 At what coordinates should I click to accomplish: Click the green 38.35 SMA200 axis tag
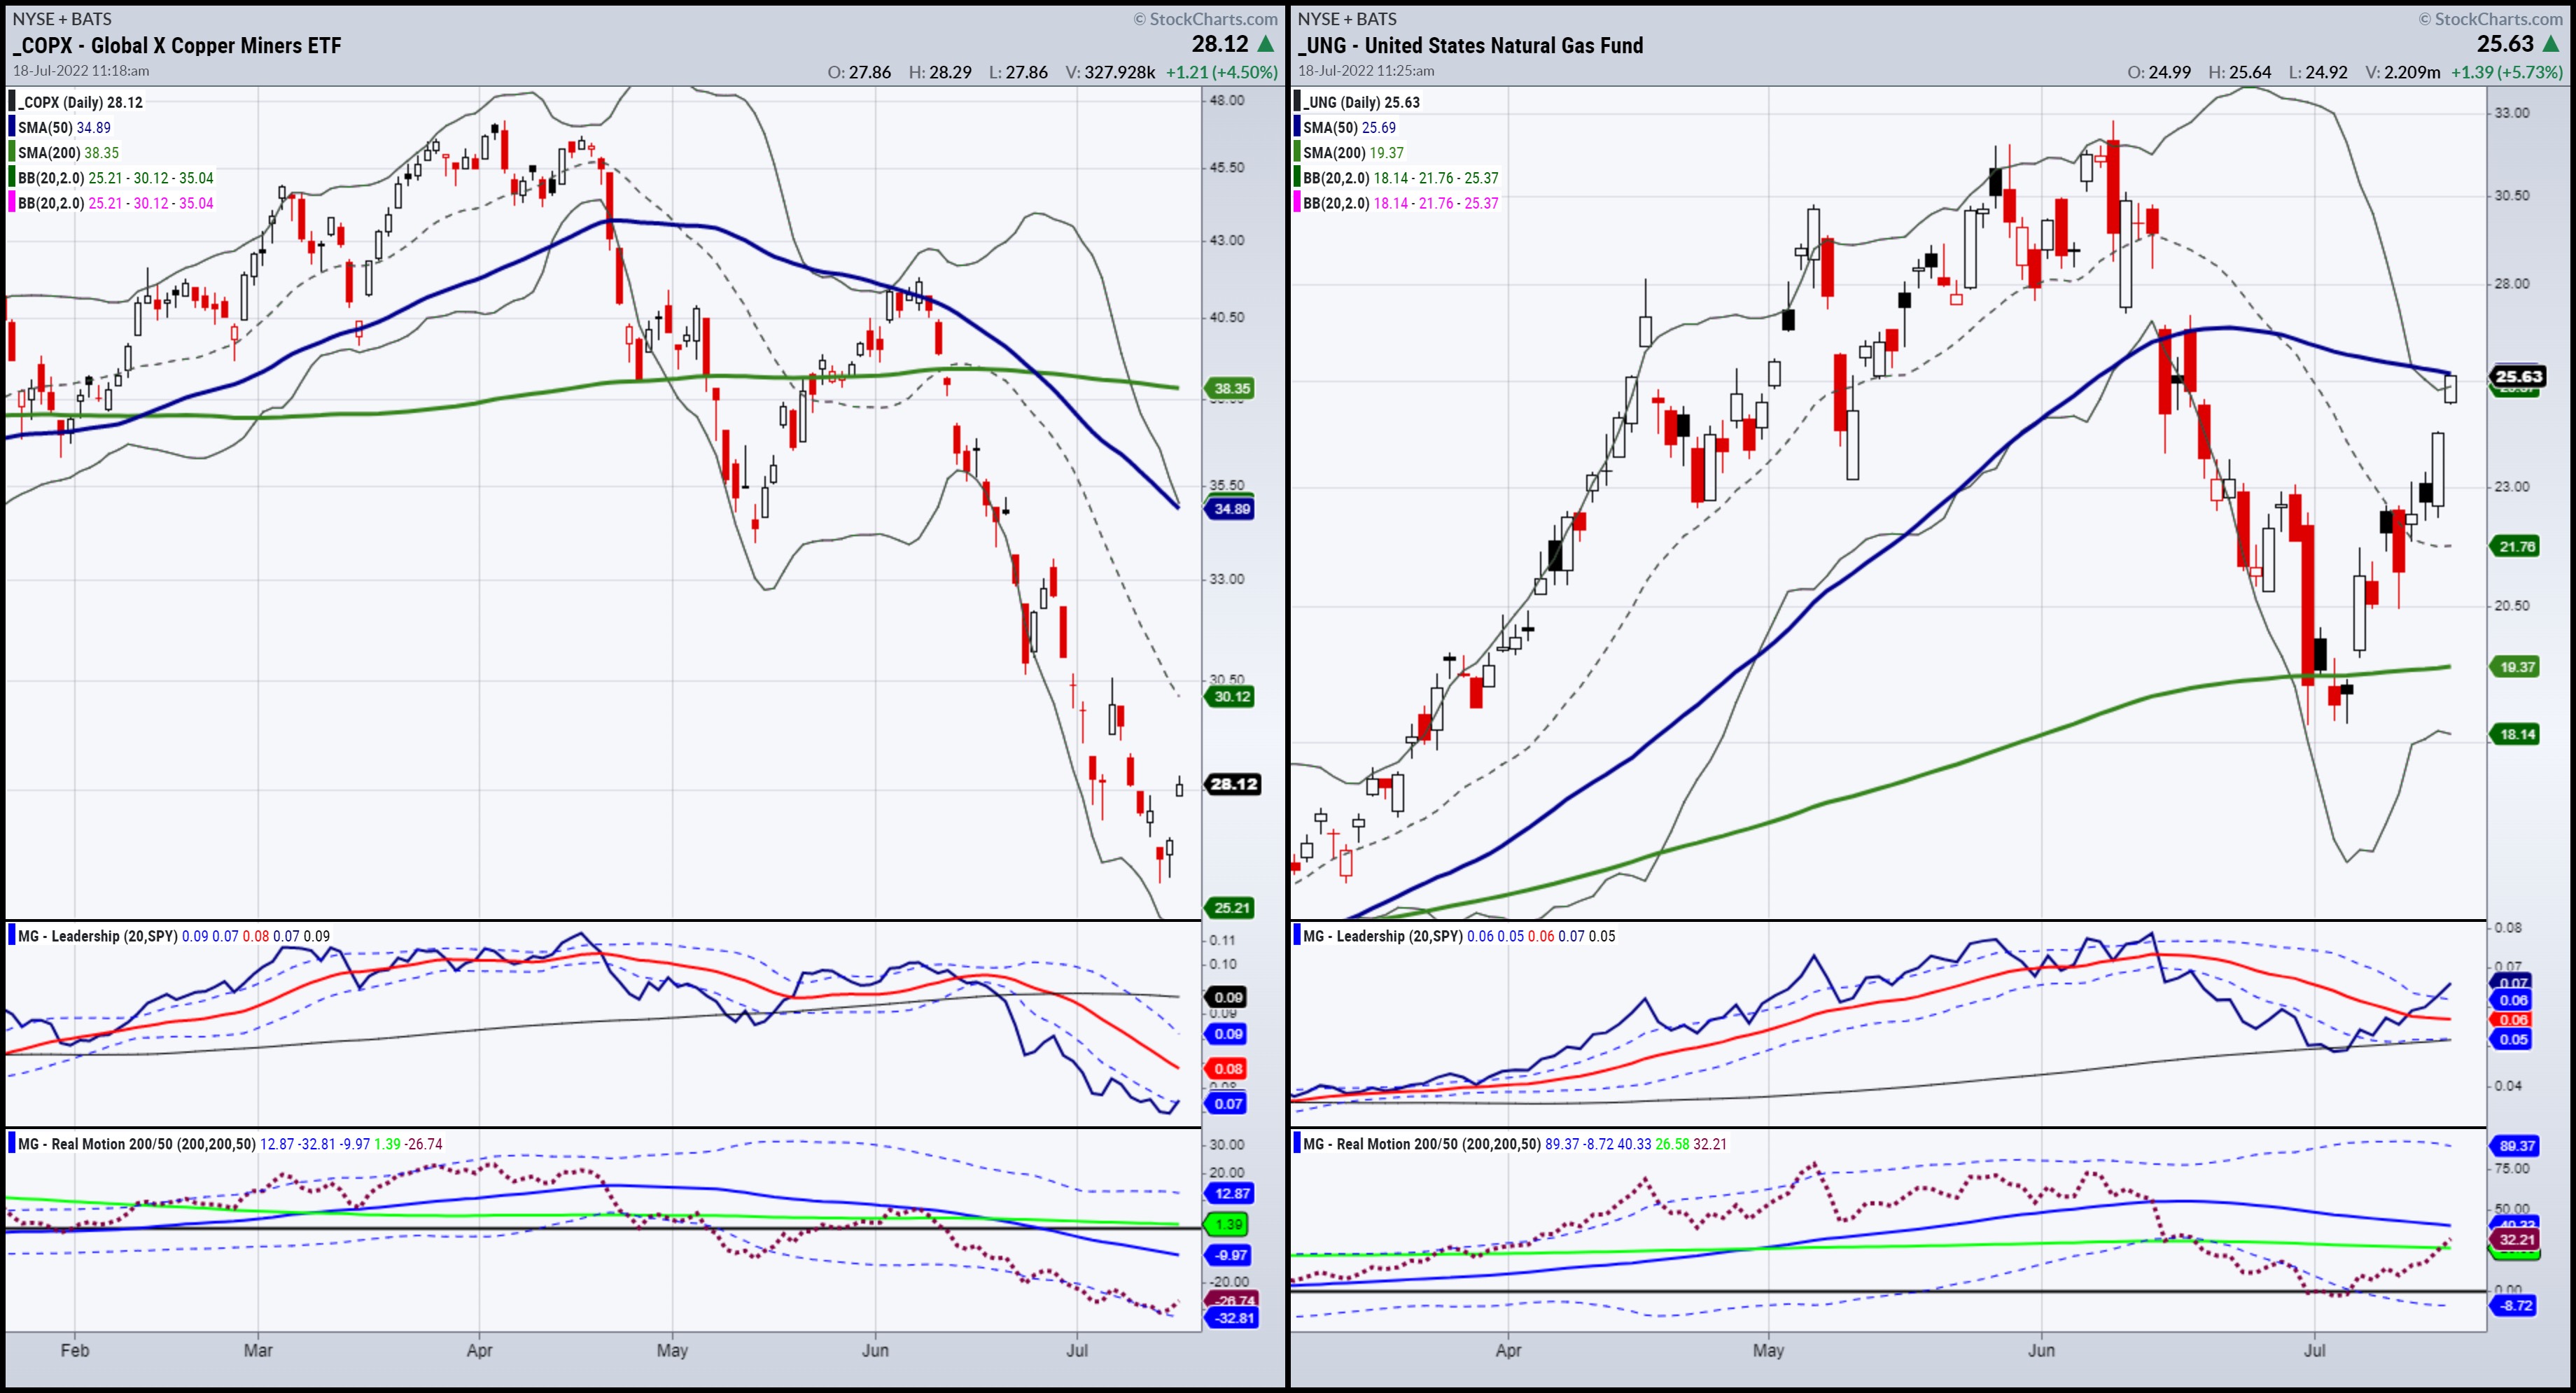click(x=1232, y=388)
